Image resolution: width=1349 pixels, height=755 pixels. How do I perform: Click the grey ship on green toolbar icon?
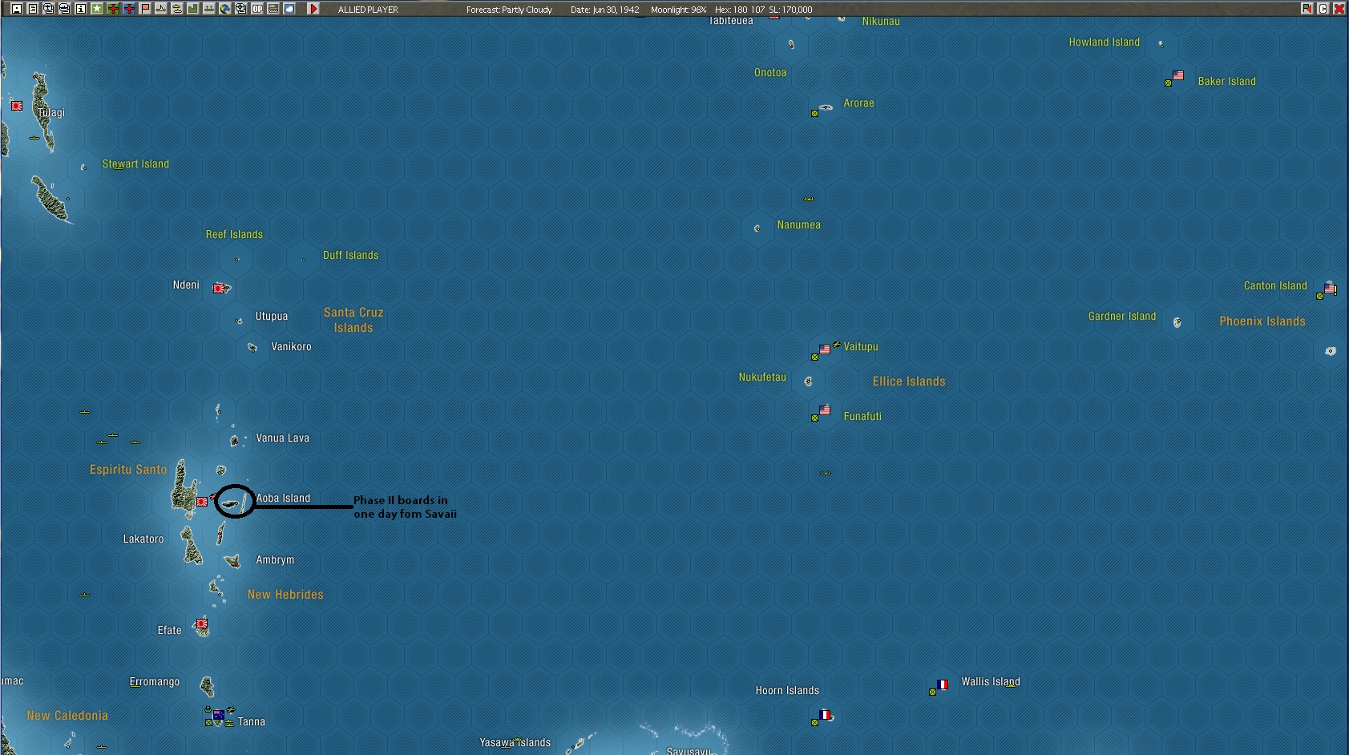pyautogui.click(x=209, y=9)
